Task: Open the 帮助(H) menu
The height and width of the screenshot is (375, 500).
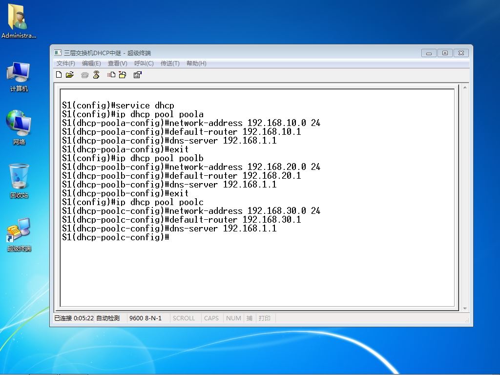Action: 196,63
